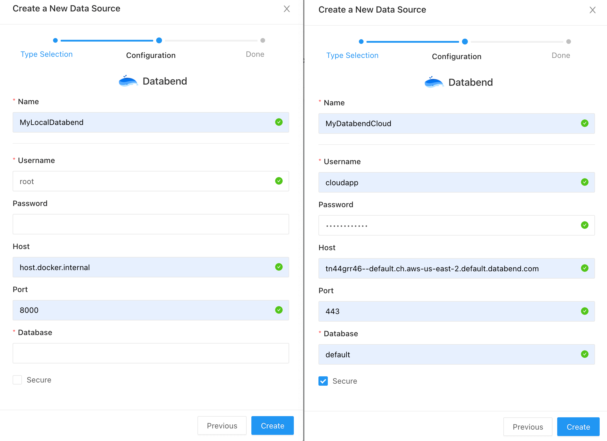Click the Host field with host.docker.internal
The height and width of the screenshot is (441, 607).
tap(151, 267)
